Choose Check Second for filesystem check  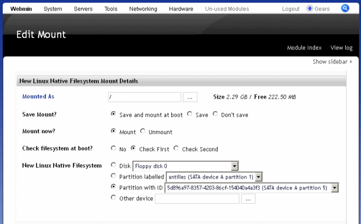tap(177, 148)
